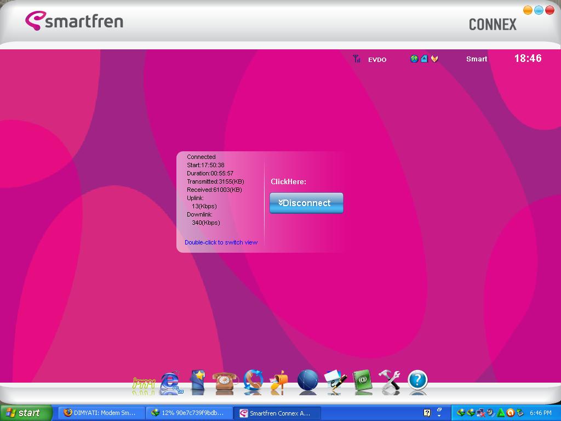Image resolution: width=561 pixels, height=421 pixels.
Task: Click the Smart operator name label
Action: [477, 59]
